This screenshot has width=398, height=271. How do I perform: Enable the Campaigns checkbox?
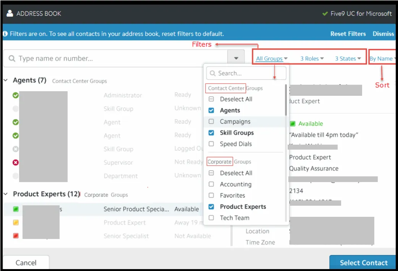pos(211,122)
